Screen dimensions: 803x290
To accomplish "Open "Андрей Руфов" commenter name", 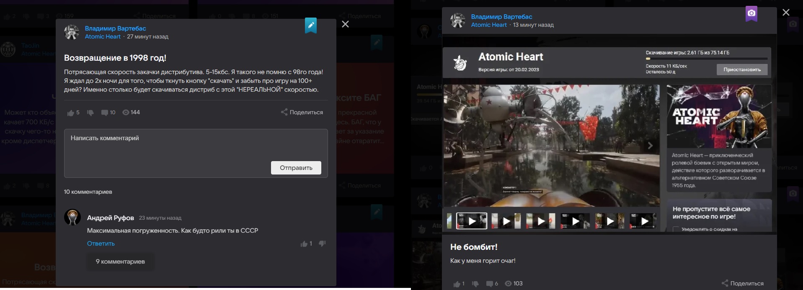I will point(111,218).
